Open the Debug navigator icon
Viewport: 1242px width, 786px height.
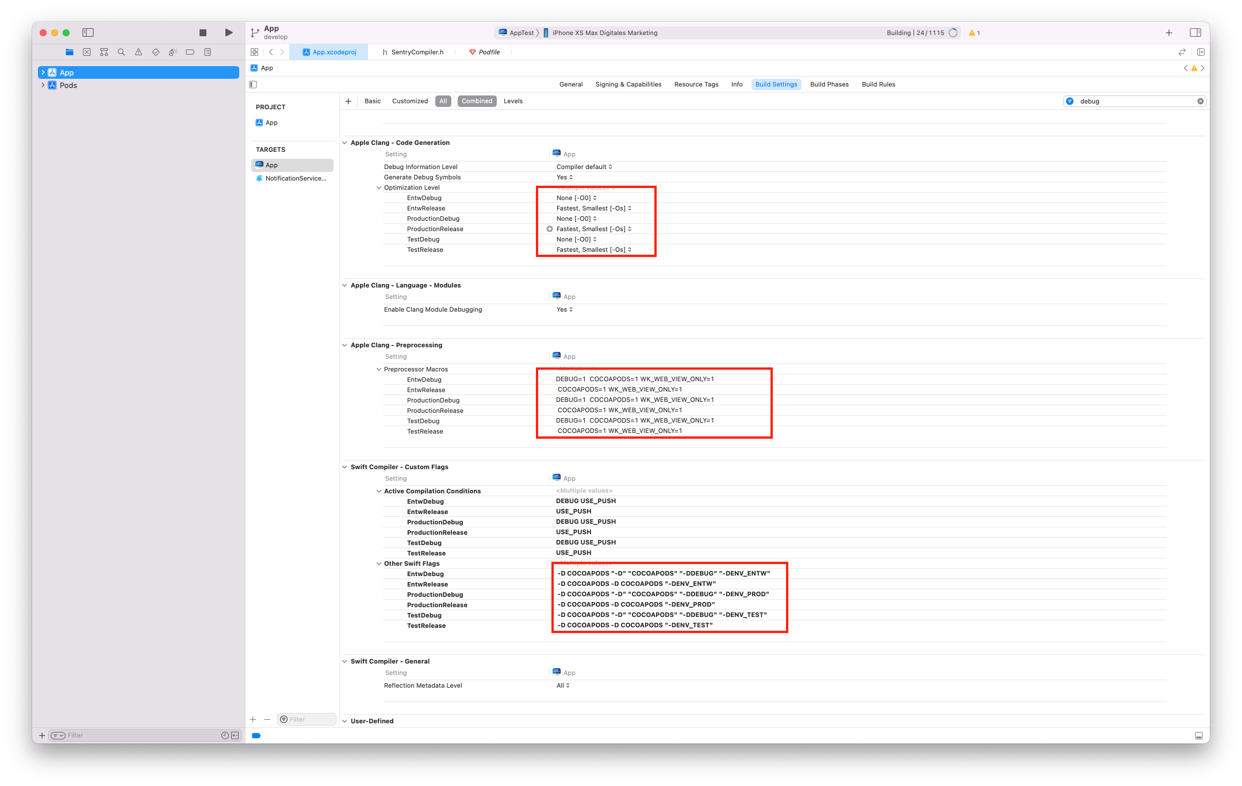172,52
